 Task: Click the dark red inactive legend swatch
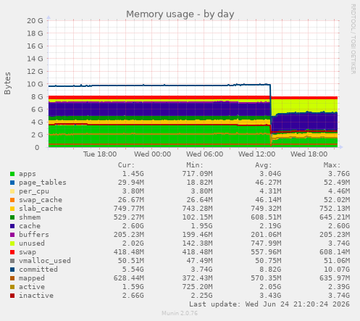pos(12,296)
